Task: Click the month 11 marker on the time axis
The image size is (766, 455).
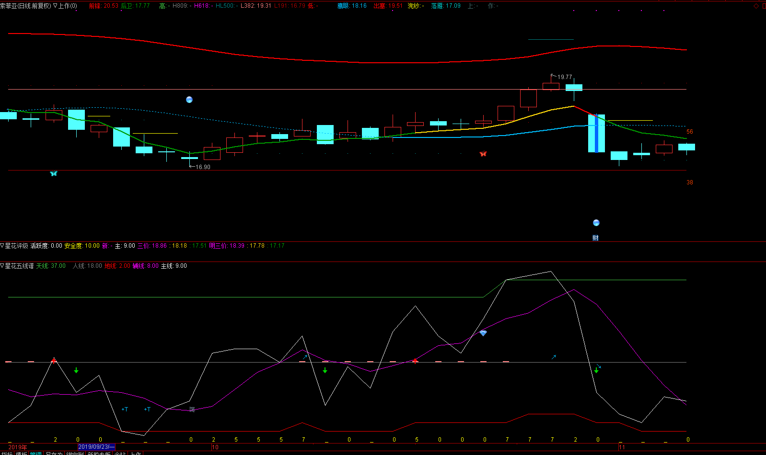Action: 622,447
